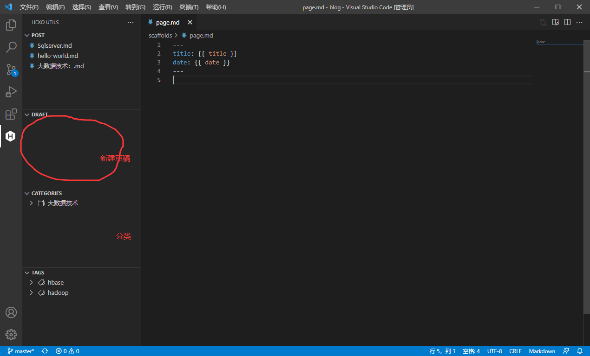Click the tag icon next to hbase
The image size is (590, 356).
(x=41, y=282)
